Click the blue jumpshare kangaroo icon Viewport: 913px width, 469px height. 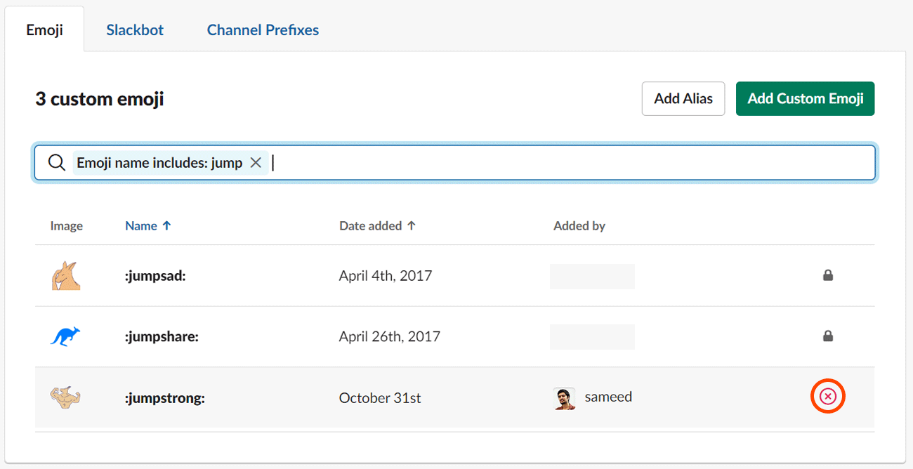(65, 336)
